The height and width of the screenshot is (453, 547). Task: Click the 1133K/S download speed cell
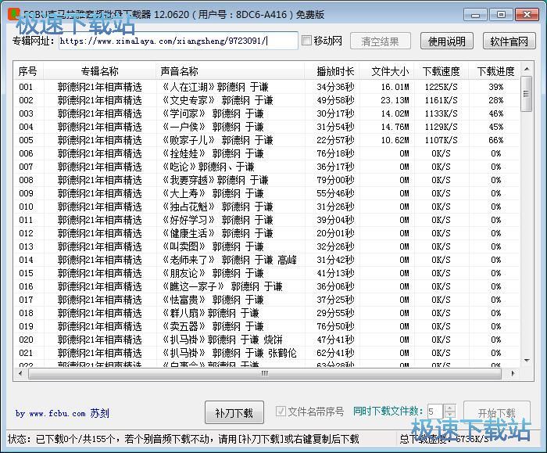coord(441,113)
